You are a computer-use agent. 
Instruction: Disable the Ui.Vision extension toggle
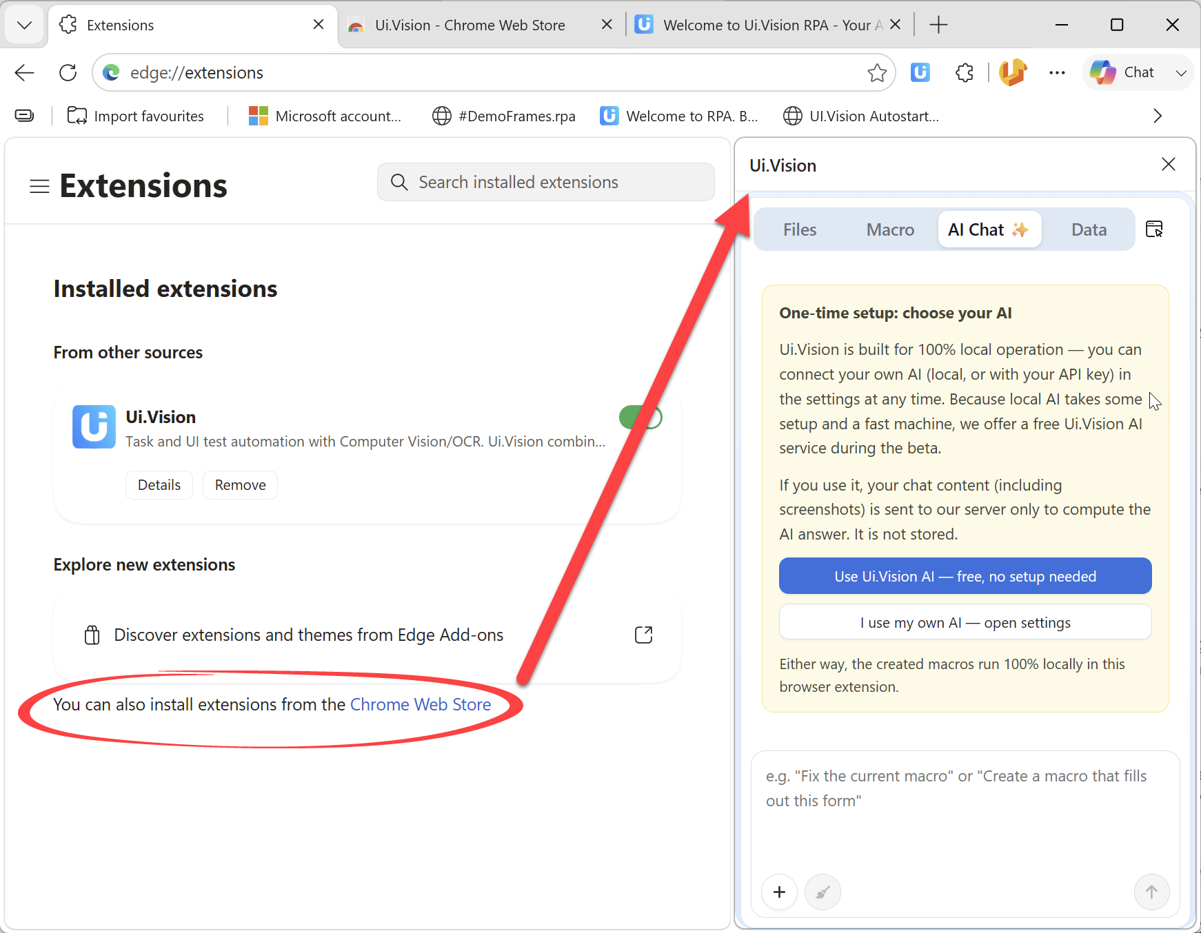click(640, 418)
